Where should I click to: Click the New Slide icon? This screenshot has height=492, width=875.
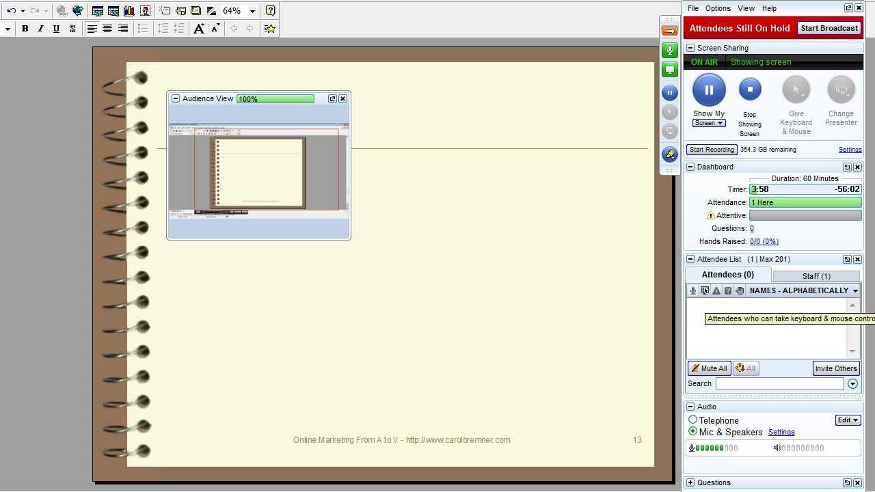(x=165, y=11)
